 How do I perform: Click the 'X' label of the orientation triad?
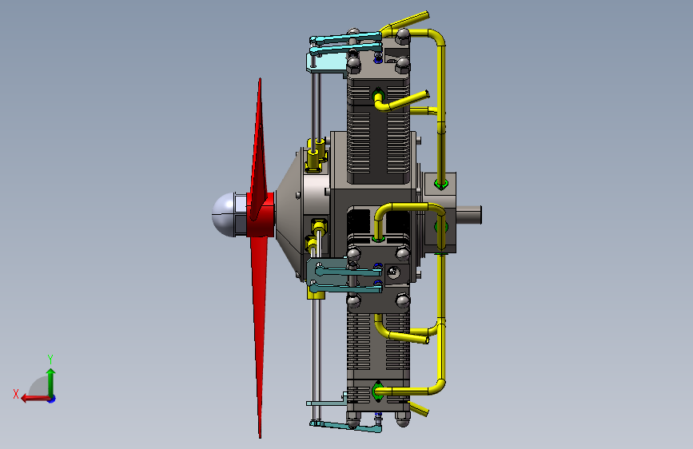16,394
